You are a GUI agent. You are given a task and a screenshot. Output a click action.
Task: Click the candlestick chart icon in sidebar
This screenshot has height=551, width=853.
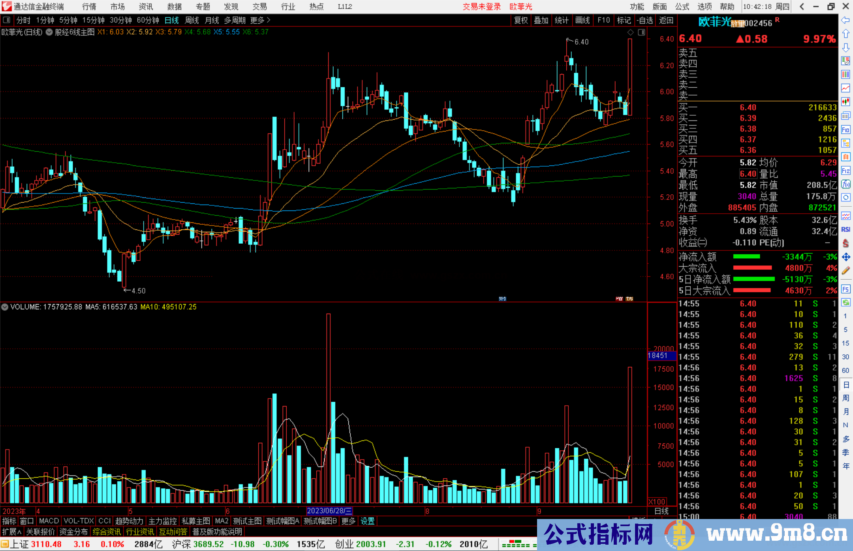coord(845,102)
